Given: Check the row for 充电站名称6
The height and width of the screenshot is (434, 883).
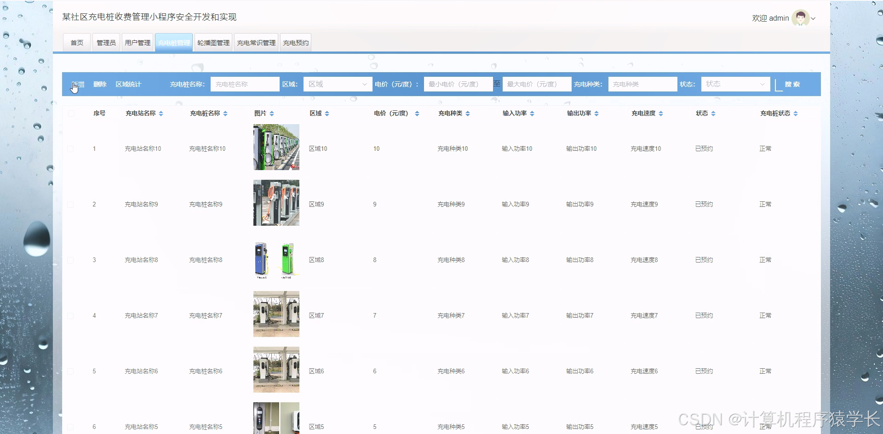Looking at the screenshot, I should (x=70, y=371).
